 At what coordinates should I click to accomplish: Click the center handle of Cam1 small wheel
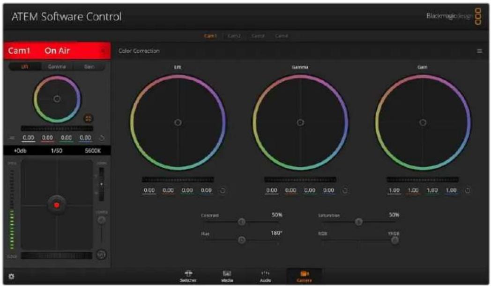tap(57, 99)
